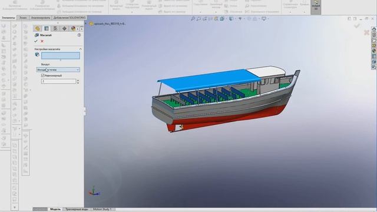The height and width of the screenshot is (212, 377).
Task: Open the Отверстие под крепеж dropdown arrow
Action: coord(132,12)
